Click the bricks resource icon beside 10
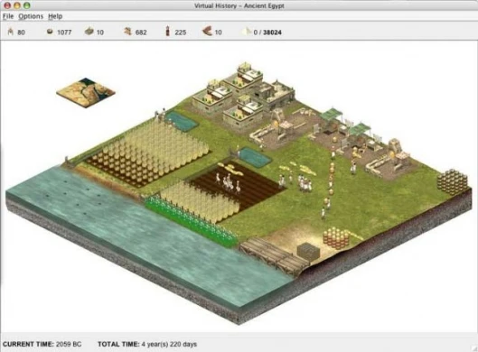This screenshot has height=352, width=478. [x=89, y=31]
